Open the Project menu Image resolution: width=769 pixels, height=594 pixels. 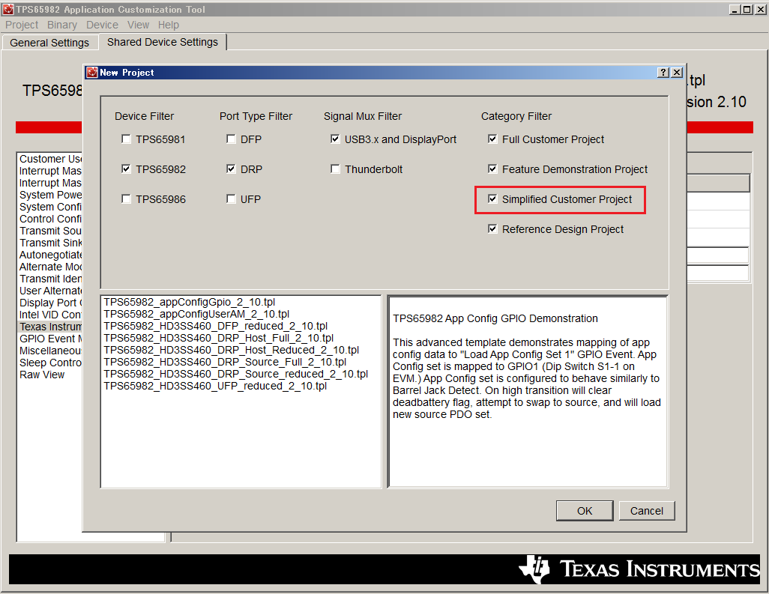[x=21, y=25]
